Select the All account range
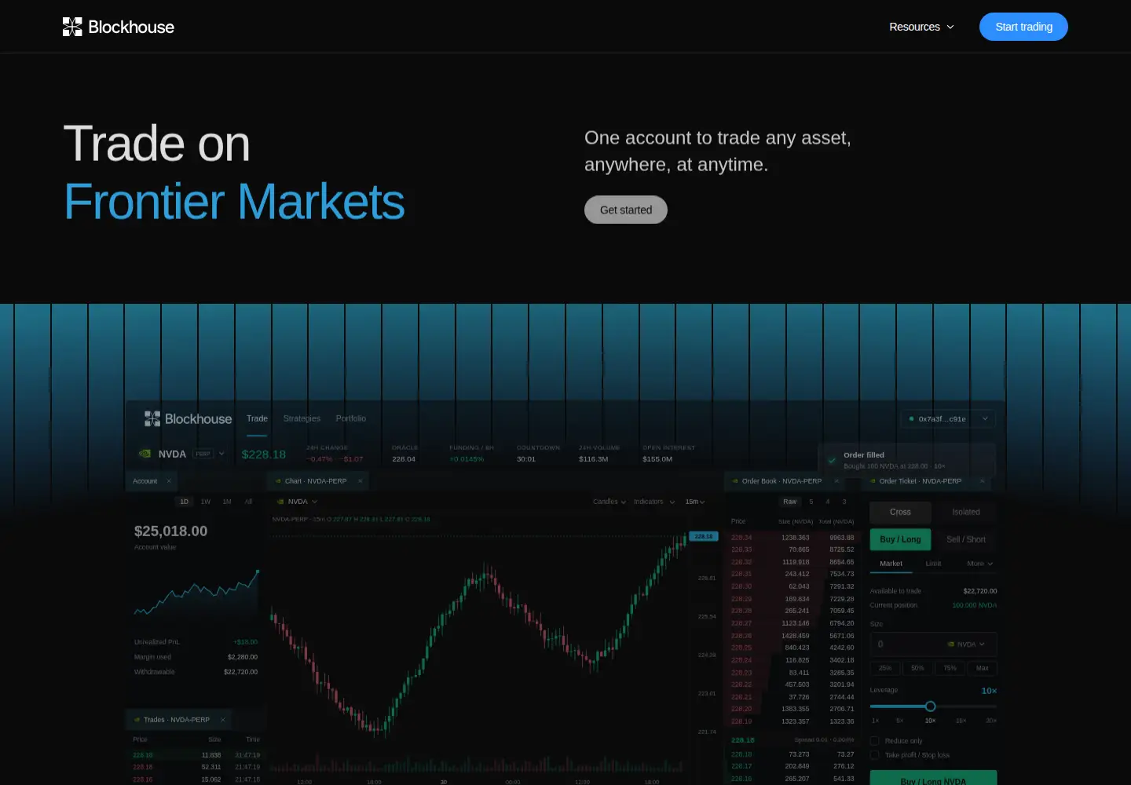 (248, 502)
